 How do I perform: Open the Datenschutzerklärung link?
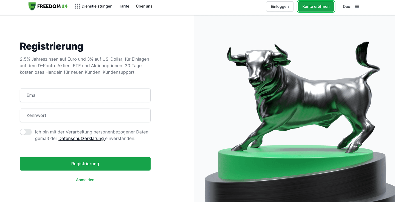click(x=81, y=139)
